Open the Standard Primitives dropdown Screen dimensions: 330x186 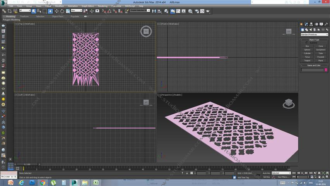(314, 34)
